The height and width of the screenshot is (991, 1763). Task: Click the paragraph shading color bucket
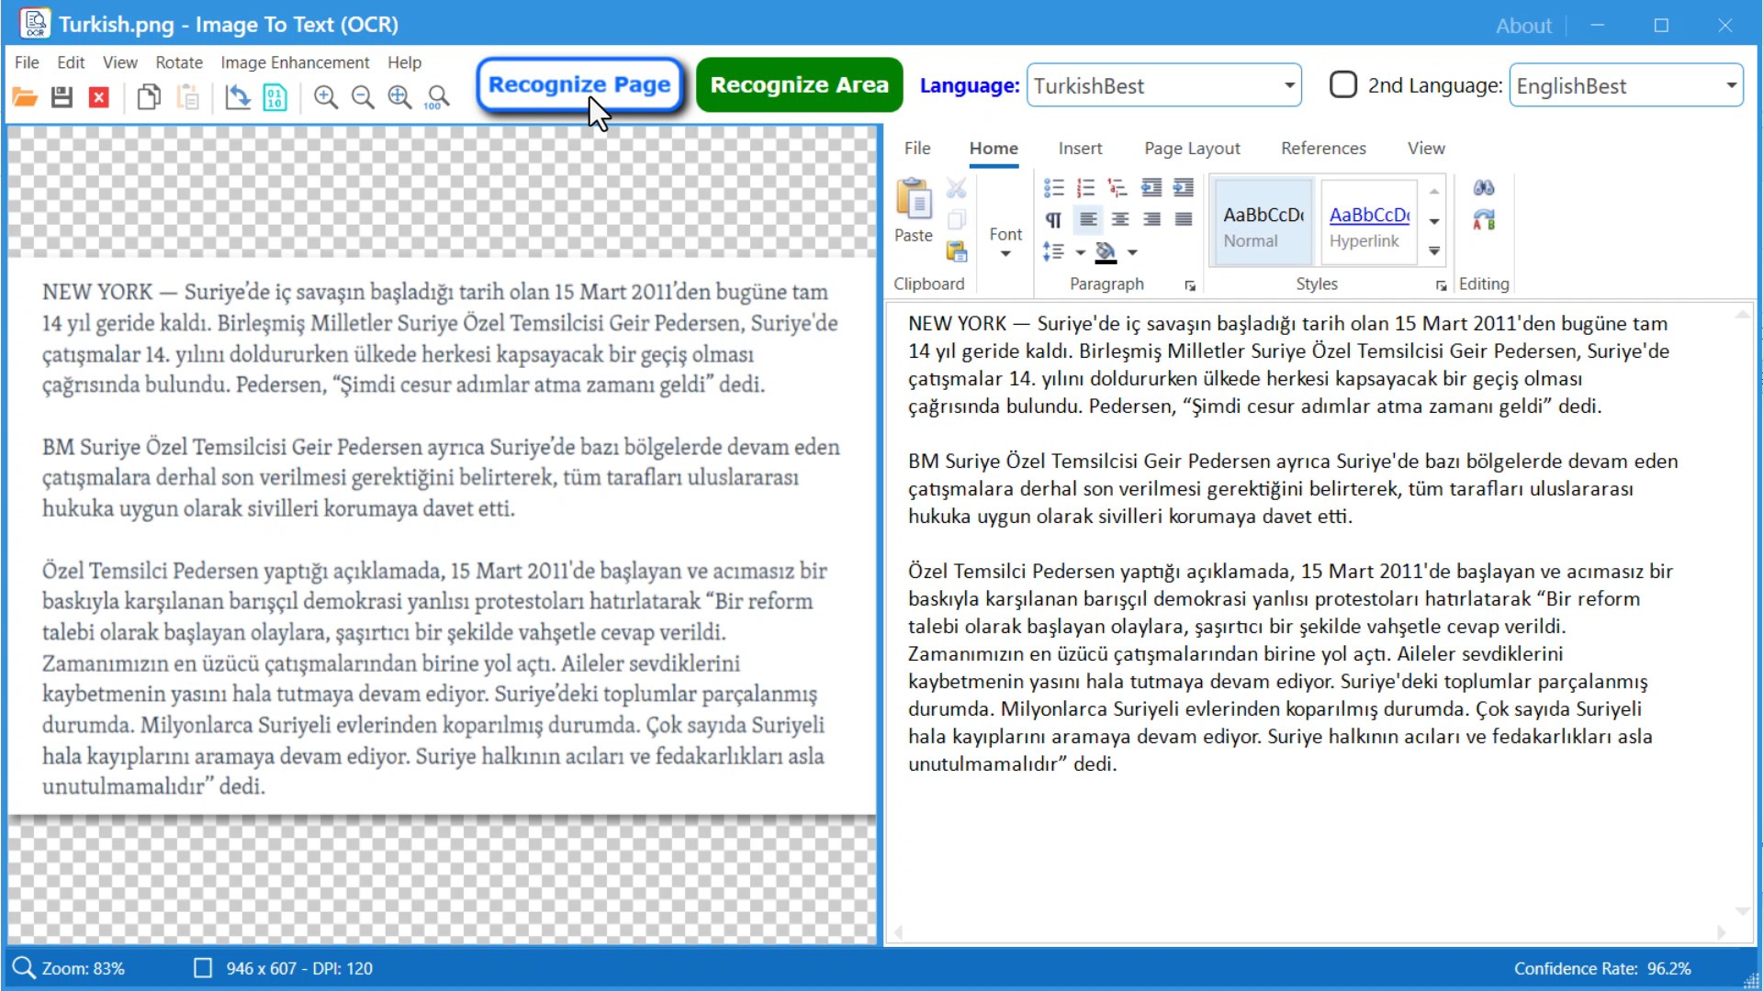(1106, 251)
